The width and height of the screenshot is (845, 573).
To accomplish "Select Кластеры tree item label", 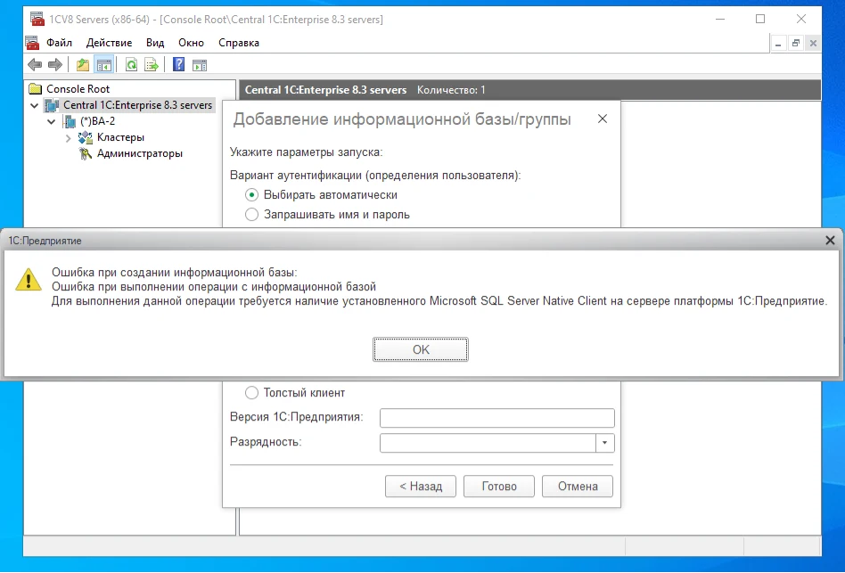I will (120, 137).
